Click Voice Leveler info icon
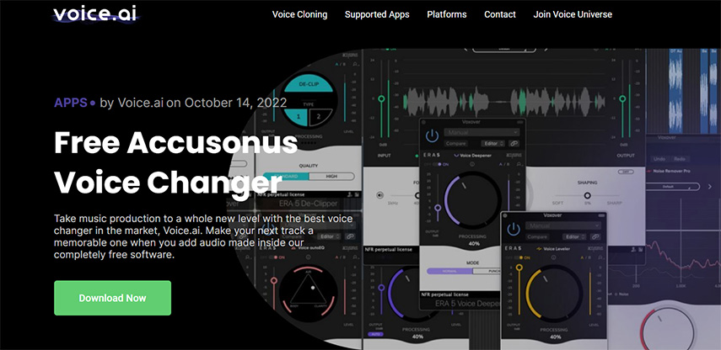This screenshot has width=721, height=350. pyautogui.click(x=554, y=257)
